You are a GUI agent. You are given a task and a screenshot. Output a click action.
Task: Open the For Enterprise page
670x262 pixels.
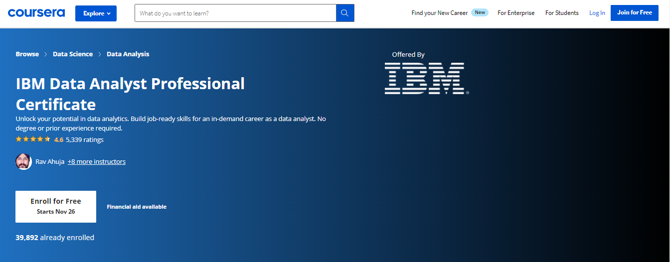[516, 13]
